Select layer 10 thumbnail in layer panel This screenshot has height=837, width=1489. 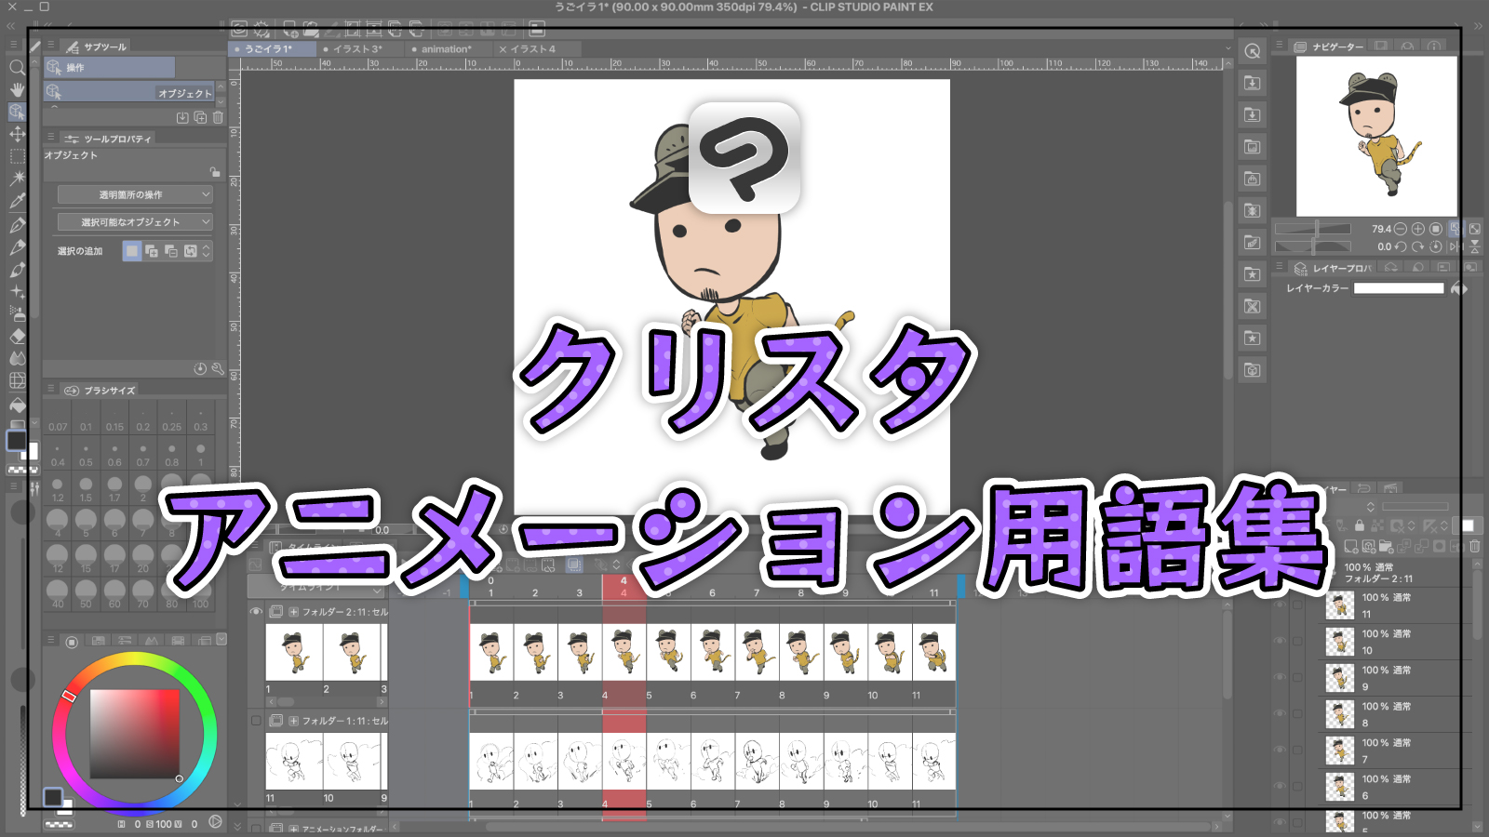click(x=1340, y=642)
